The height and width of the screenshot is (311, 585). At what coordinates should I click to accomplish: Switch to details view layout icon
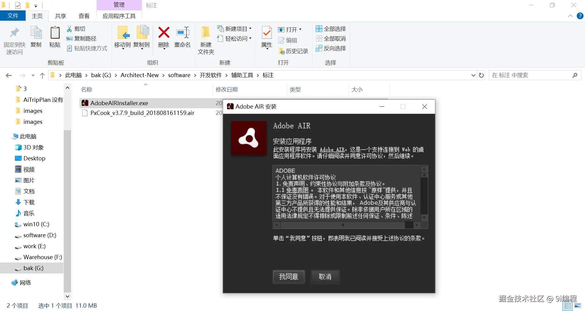point(568,306)
